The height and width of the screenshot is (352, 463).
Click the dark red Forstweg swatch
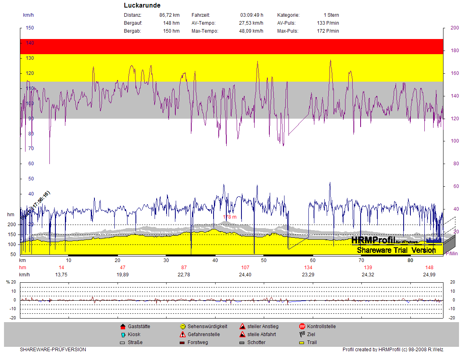[x=182, y=342]
